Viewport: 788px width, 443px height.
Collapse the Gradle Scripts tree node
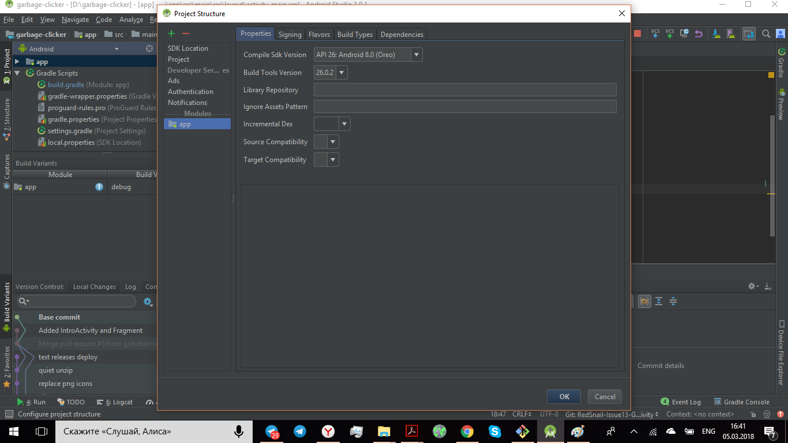point(17,73)
